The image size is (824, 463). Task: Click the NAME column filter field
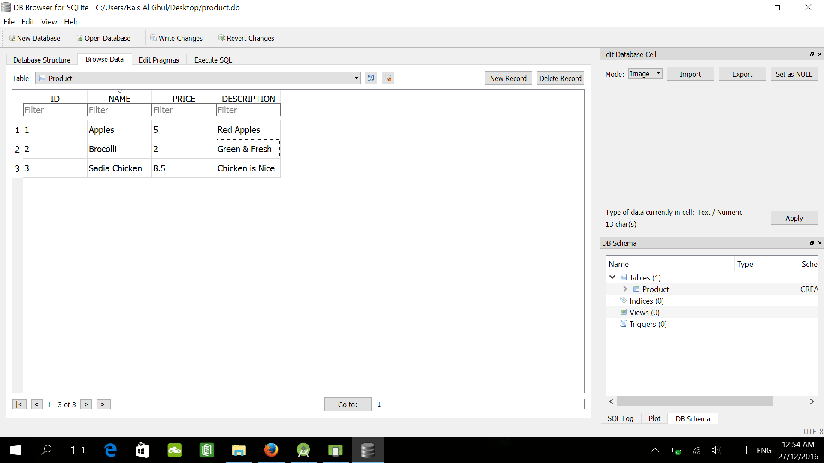coord(119,110)
